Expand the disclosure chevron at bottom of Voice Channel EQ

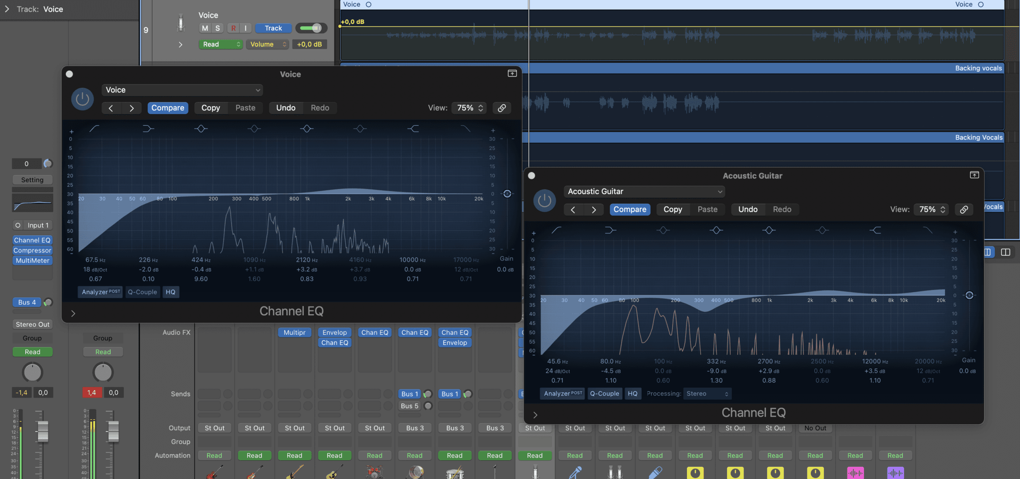click(73, 313)
